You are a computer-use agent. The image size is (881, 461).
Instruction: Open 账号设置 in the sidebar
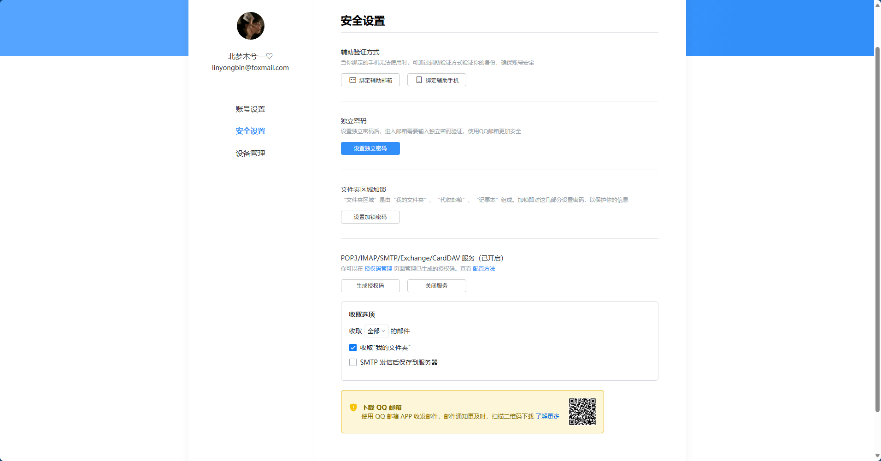coord(250,109)
